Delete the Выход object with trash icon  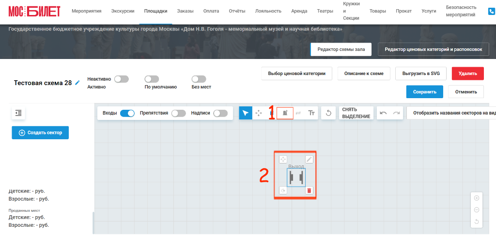[309, 191]
